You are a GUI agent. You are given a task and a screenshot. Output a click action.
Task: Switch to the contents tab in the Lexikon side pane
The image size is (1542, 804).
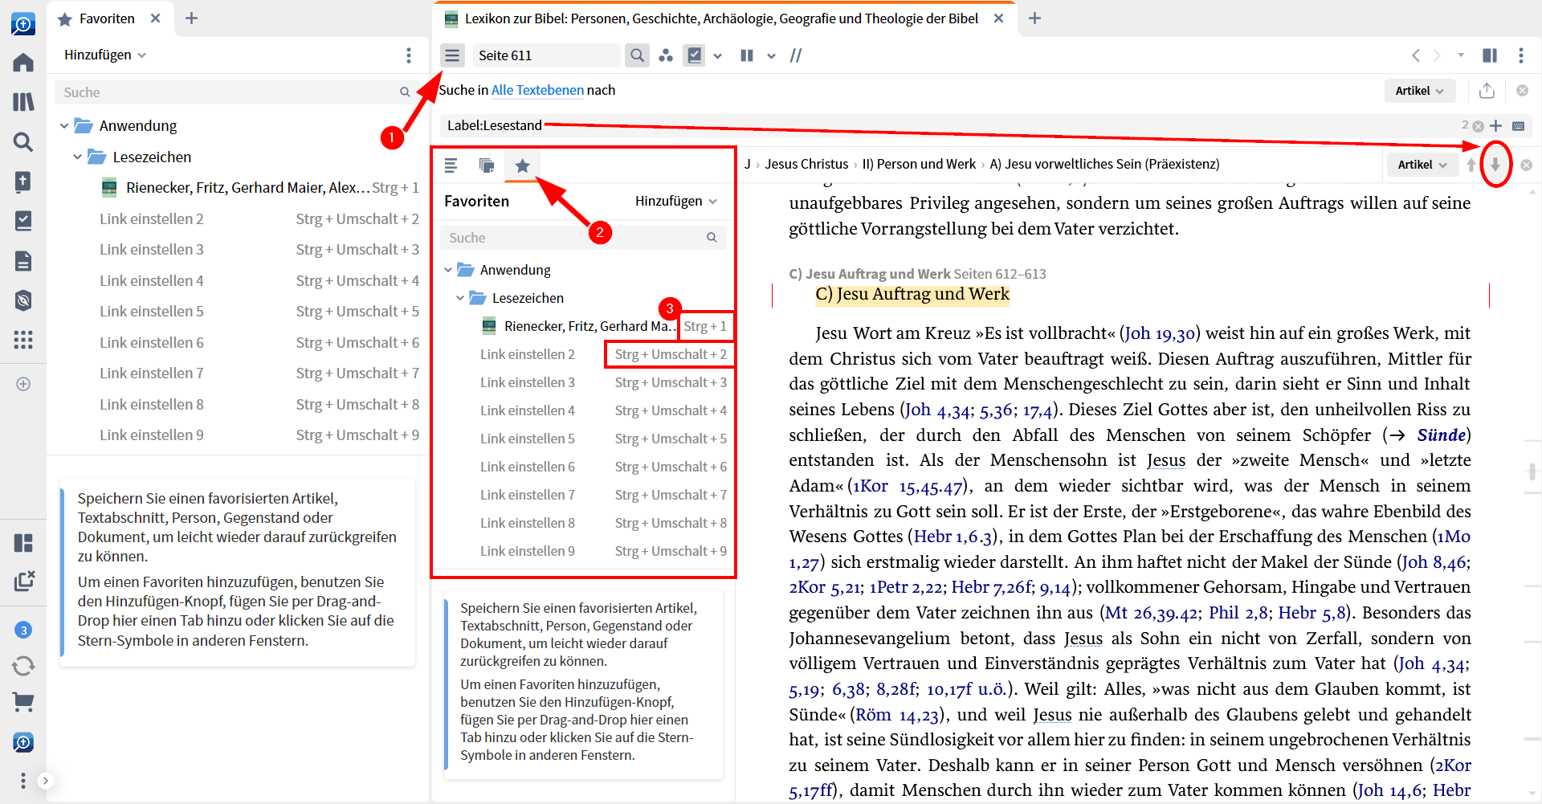451,165
